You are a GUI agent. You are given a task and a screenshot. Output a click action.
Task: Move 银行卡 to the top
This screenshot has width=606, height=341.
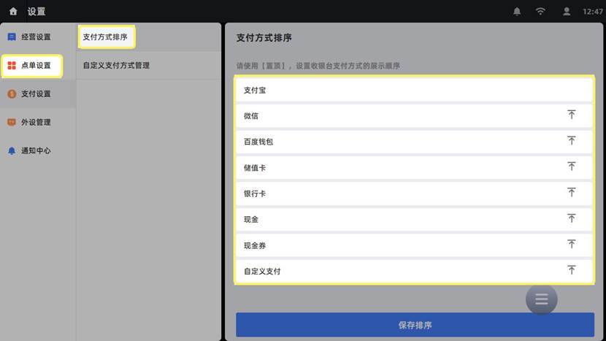[571, 192]
